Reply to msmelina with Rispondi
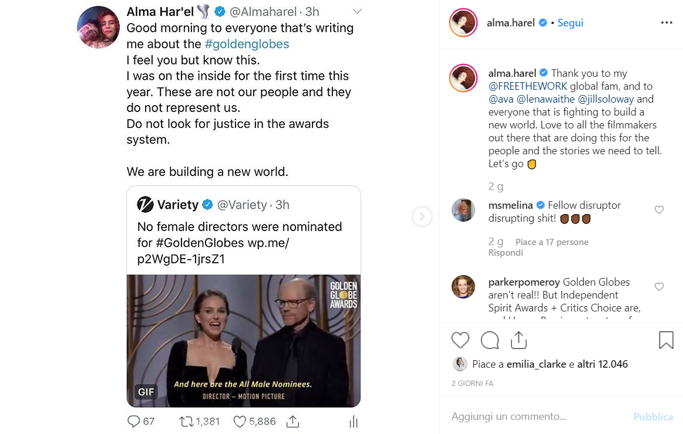683x434 pixels. coord(505,253)
